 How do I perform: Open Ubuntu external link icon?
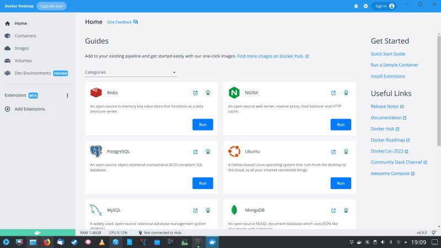click(x=334, y=152)
